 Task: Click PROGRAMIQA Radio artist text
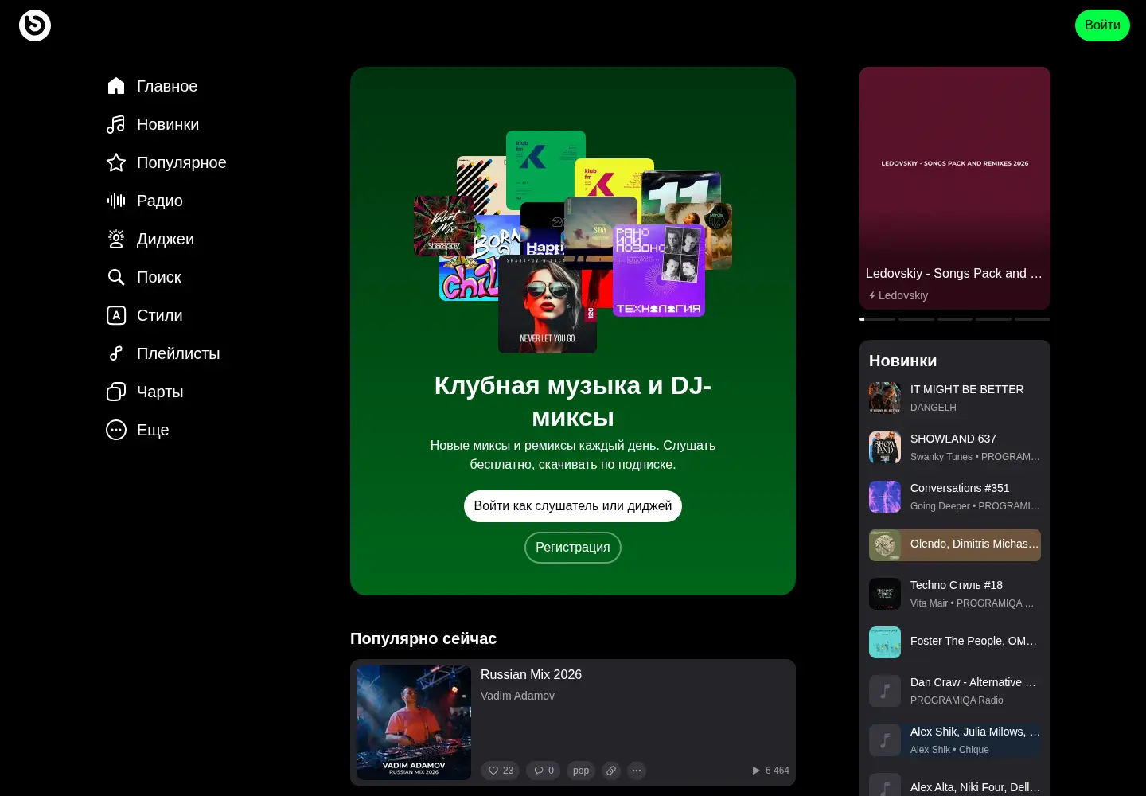tap(957, 700)
